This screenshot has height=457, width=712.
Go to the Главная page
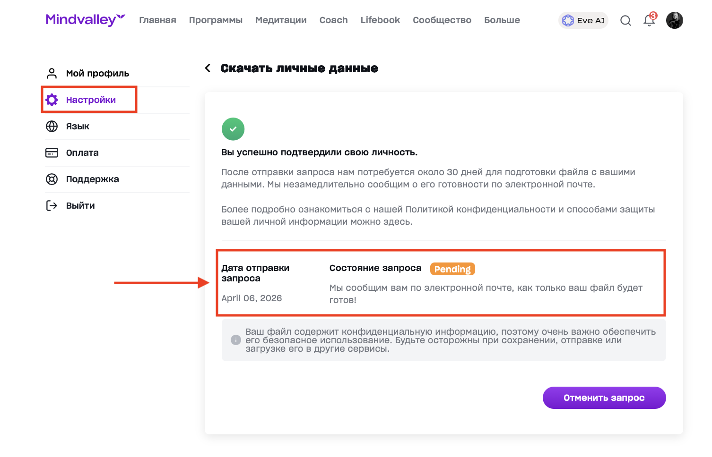(157, 20)
